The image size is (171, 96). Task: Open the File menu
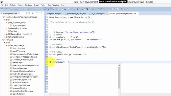tap(2, 5)
